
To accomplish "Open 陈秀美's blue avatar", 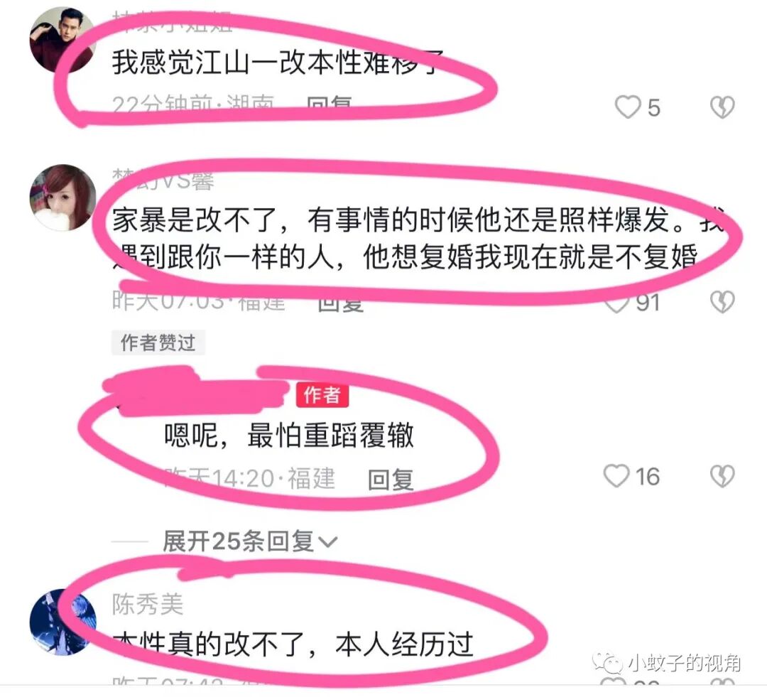I will (62, 622).
